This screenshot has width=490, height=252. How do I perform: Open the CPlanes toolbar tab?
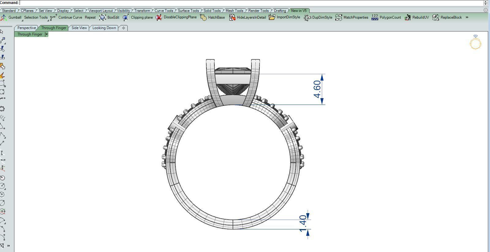[27, 10]
